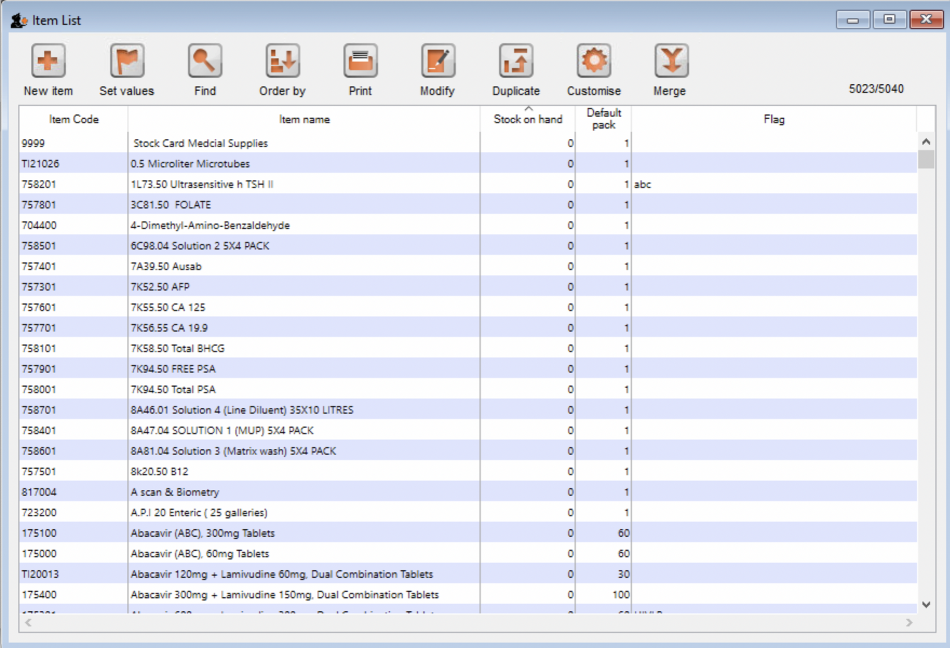The image size is (950, 648).
Task: Open the Set values flag tool
Action: [127, 61]
